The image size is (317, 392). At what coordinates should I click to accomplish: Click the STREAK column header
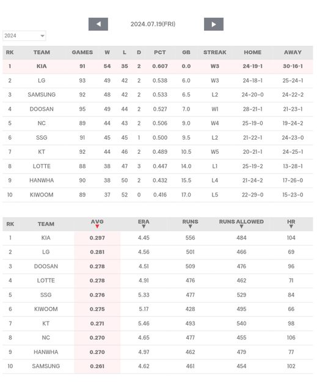(x=215, y=52)
